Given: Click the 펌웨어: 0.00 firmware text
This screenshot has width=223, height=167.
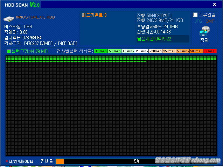Looking at the screenshot, I should (x=16, y=32).
